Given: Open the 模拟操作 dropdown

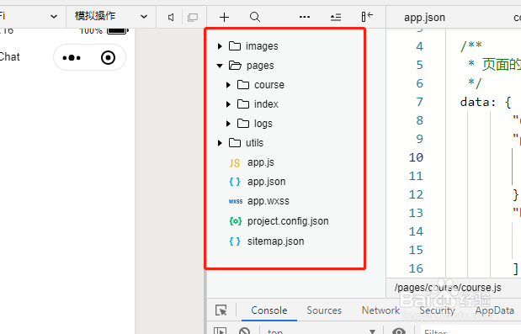Looking at the screenshot, I should pos(111,16).
